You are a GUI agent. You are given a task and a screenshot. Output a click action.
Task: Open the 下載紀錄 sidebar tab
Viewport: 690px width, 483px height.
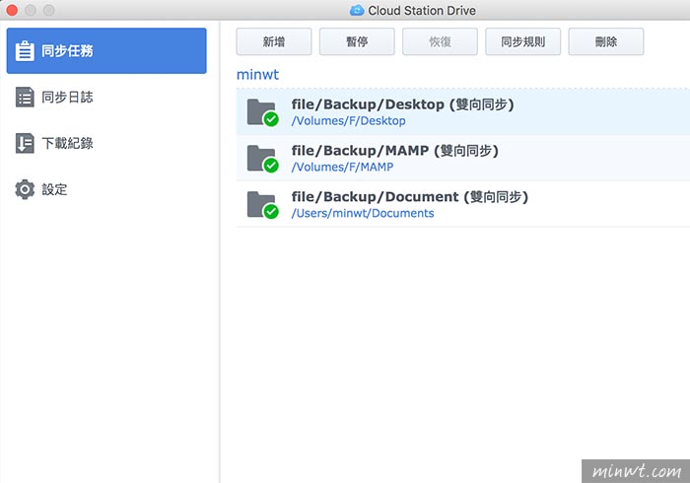[x=106, y=143]
